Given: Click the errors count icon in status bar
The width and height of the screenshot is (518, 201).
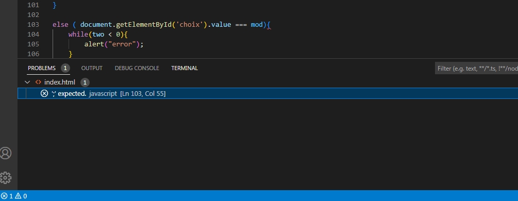Looking at the screenshot, I should point(4,196).
